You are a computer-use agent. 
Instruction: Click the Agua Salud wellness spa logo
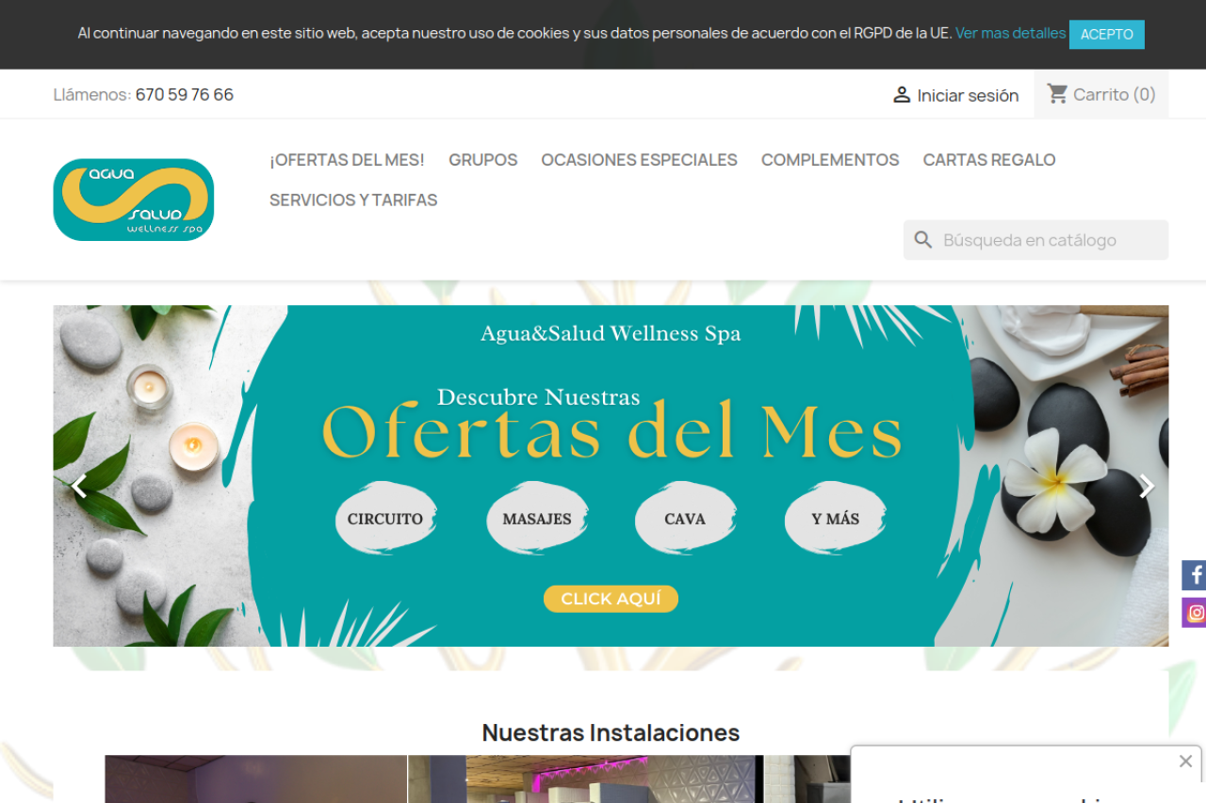(x=134, y=200)
